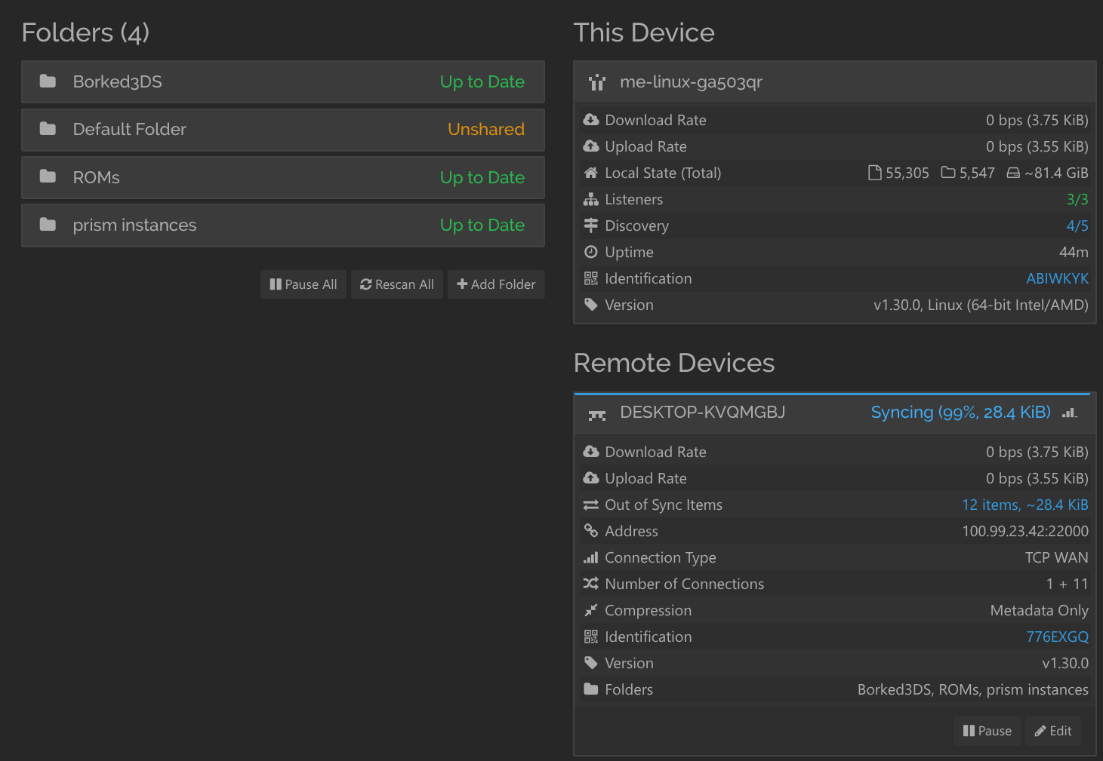Expand the ROMs folder panel
Image resolution: width=1103 pixels, height=761 pixels.
[283, 177]
